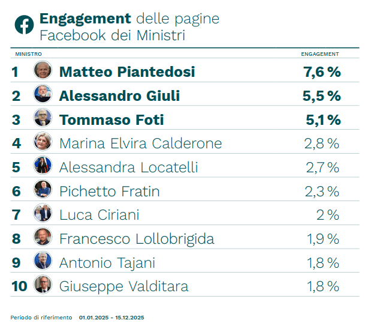
Task: Click Matteo Piantedosi's profile photo
Action: 43,71
